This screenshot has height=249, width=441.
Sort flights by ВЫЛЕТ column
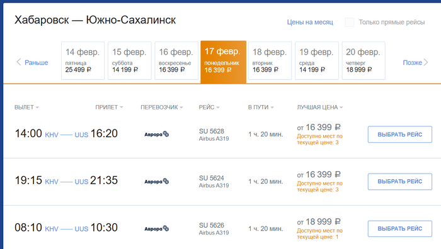pyautogui.click(x=26, y=108)
